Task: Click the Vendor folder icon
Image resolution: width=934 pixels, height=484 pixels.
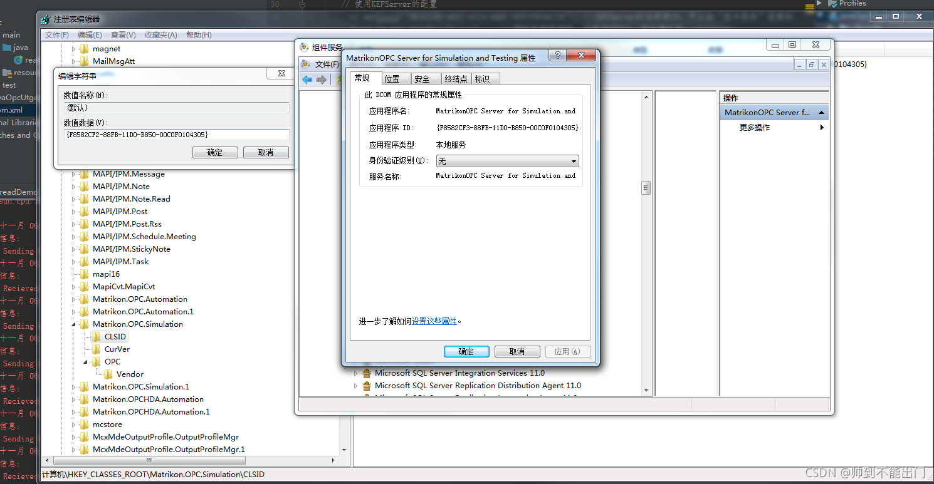Action: [x=108, y=374]
